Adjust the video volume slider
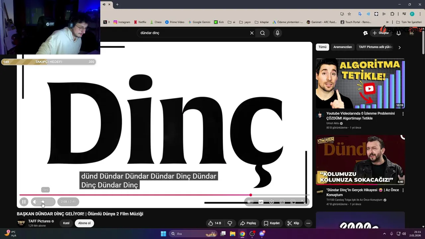 pyautogui.click(x=45, y=202)
